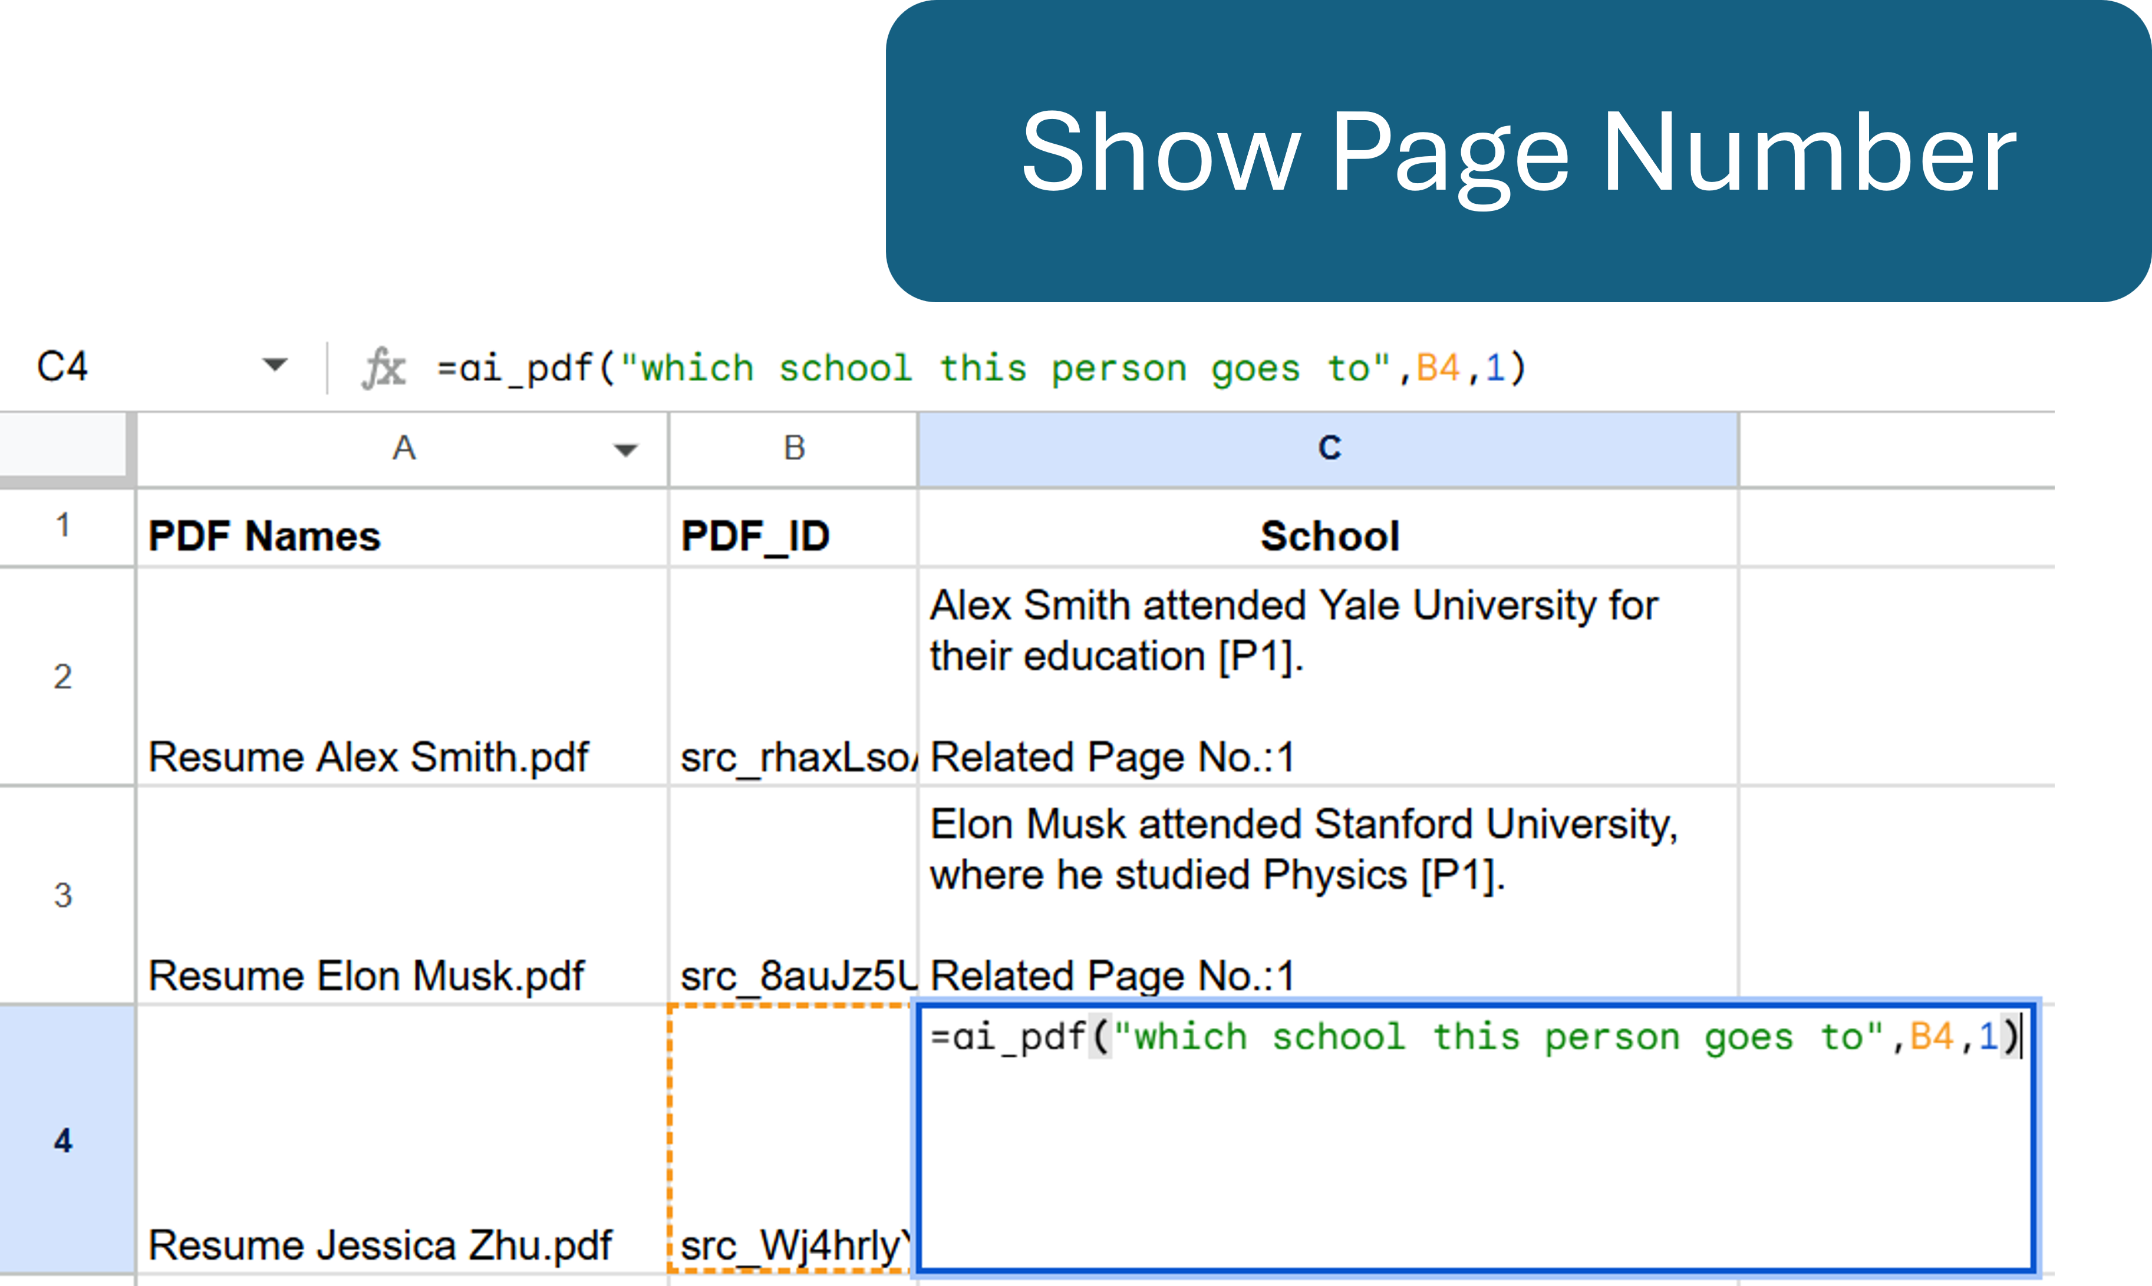Viewport: 2152px width, 1286px height.
Task: Select row 1 header
Action: tap(63, 525)
